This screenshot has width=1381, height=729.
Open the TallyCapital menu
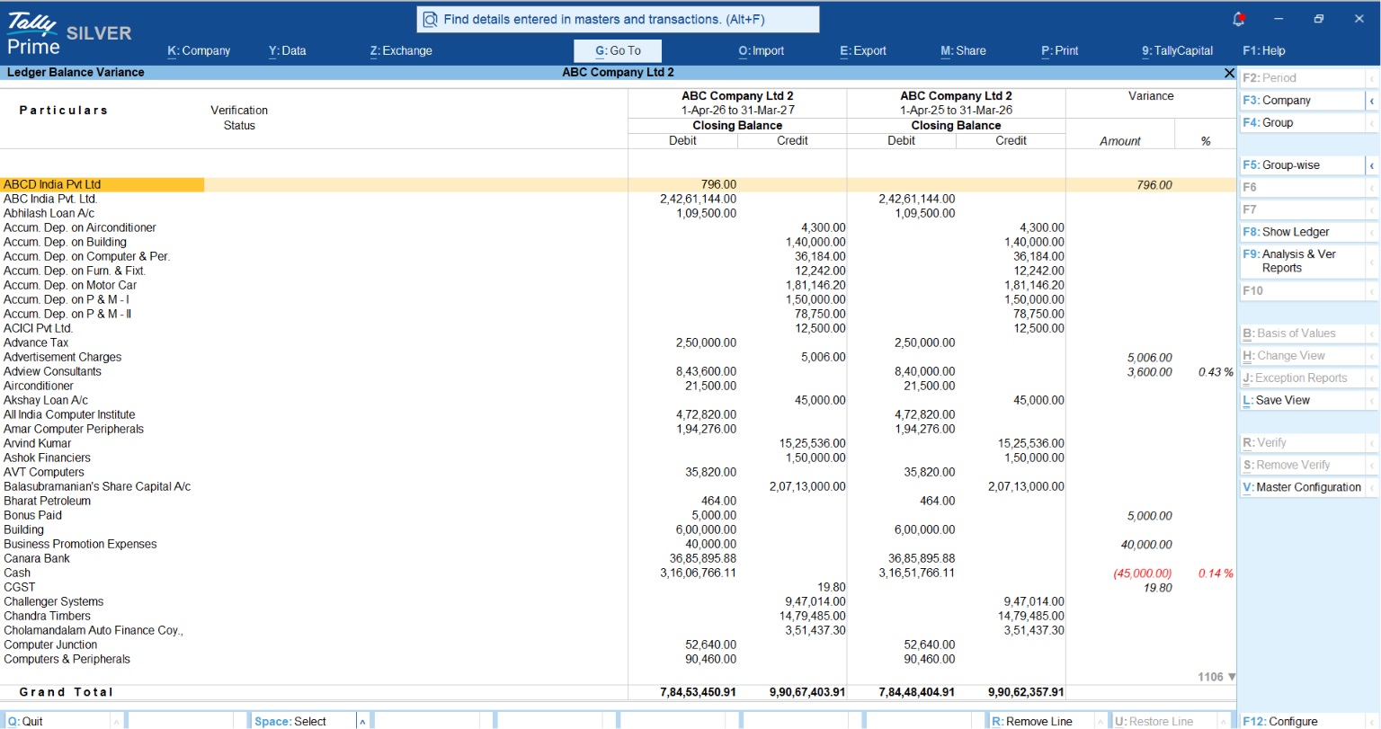pyautogui.click(x=1177, y=51)
